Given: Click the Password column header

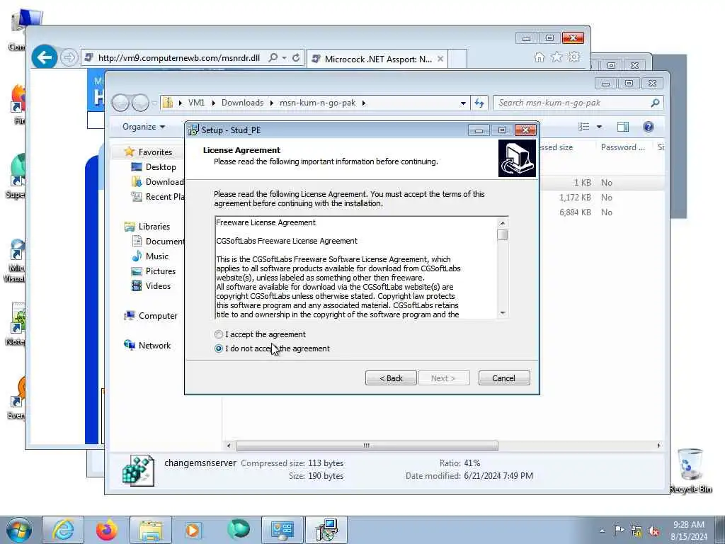Looking at the screenshot, I should 623,147.
